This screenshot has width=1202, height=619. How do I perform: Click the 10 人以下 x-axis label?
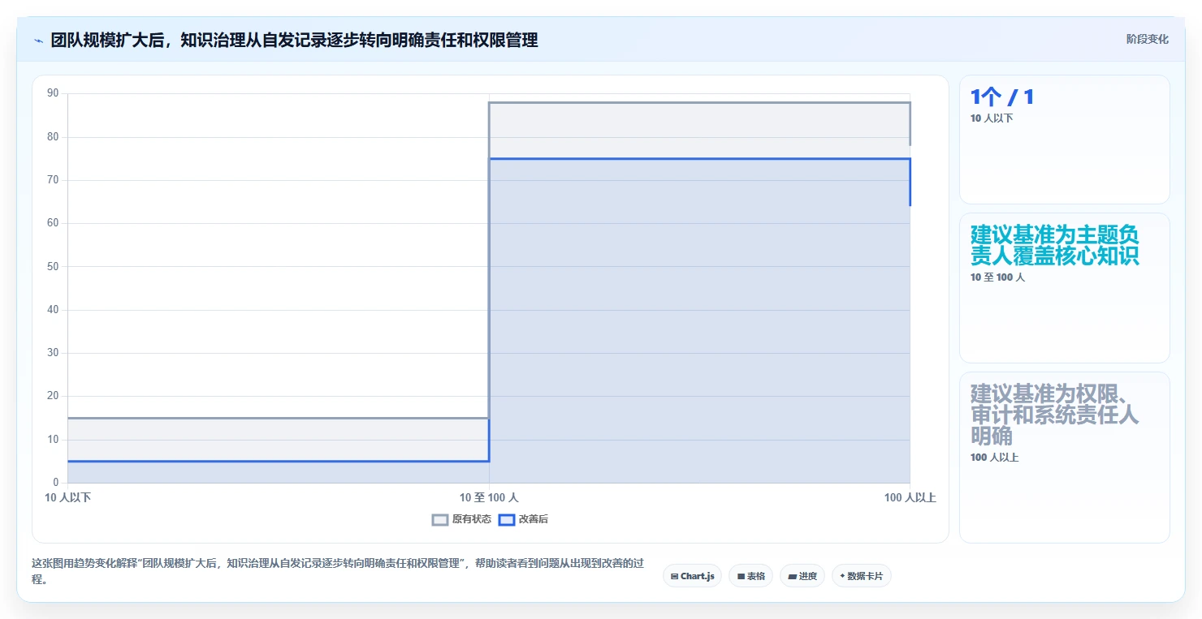click(68, 498)
